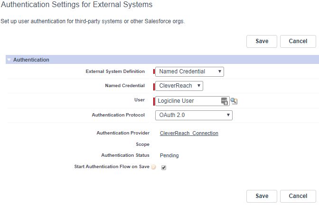
Task: Open the CleverReach_Connection provider link
Action: pyautogui.click(x=189, y=134)
